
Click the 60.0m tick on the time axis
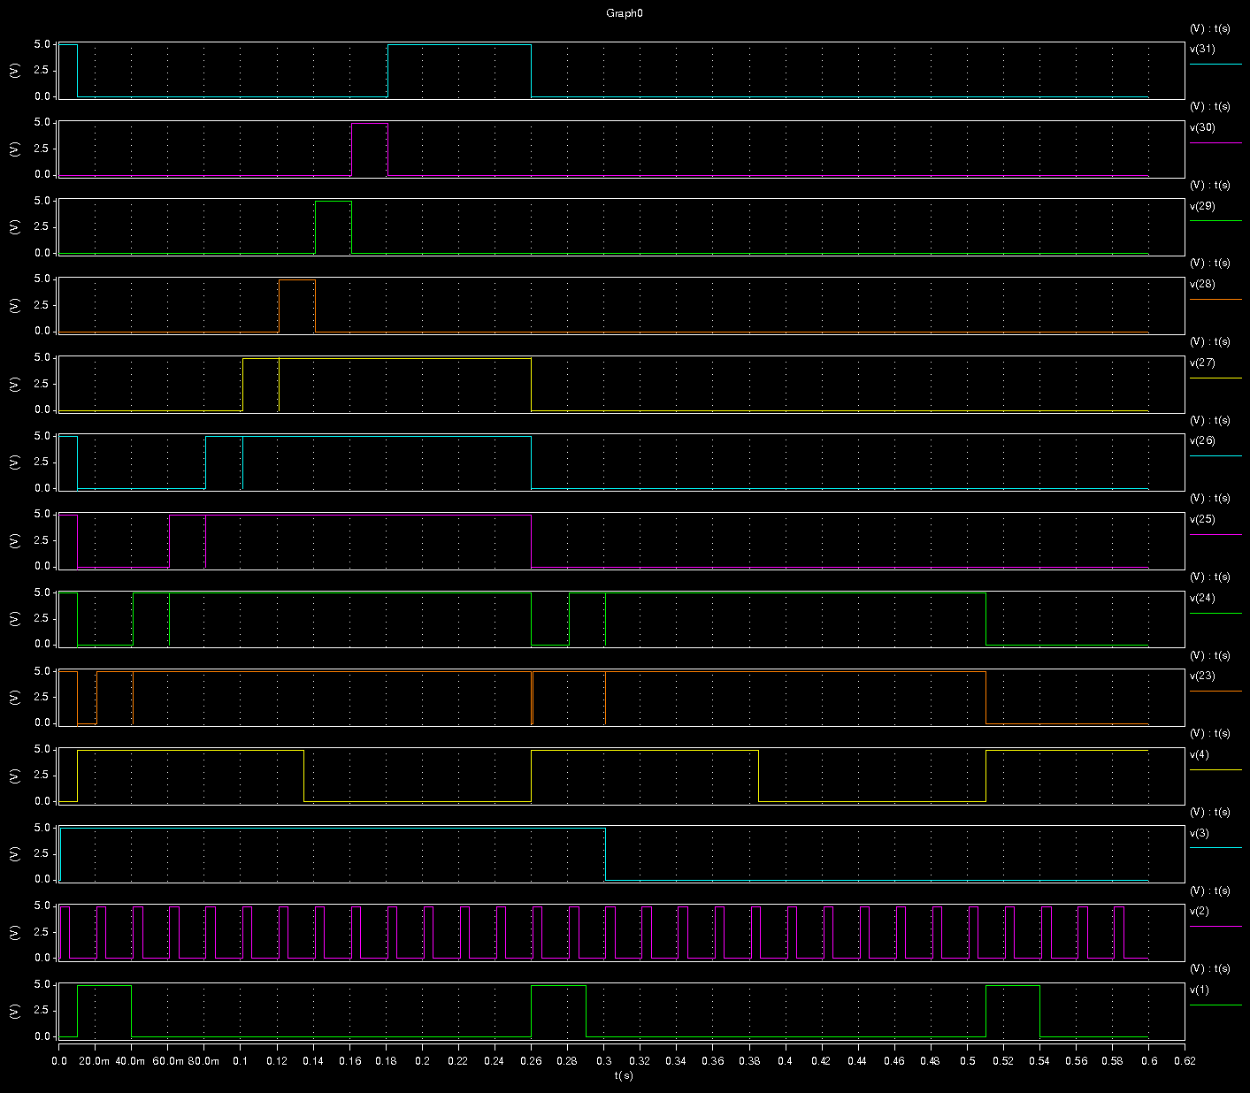[168, 1060]
